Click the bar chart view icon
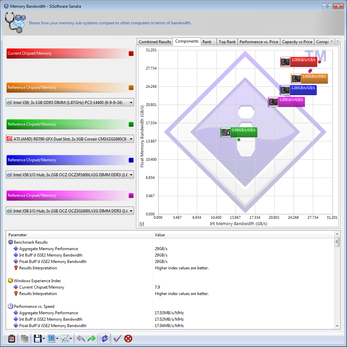The height and width of the screenshot is (347, 347). click(x=52, y=339)
